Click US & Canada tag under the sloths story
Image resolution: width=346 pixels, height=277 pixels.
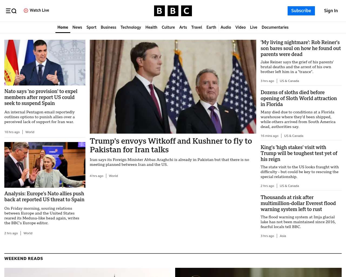pyautogui.click(x=294, y=136)
